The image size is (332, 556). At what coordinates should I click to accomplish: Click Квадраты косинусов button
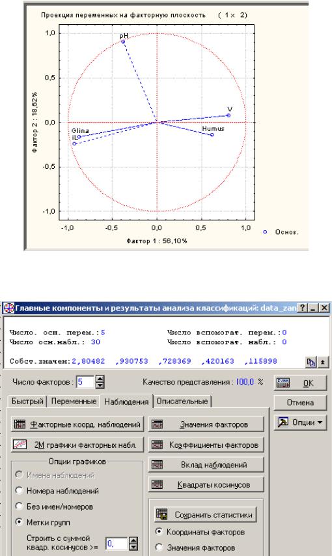coord(206,485)
